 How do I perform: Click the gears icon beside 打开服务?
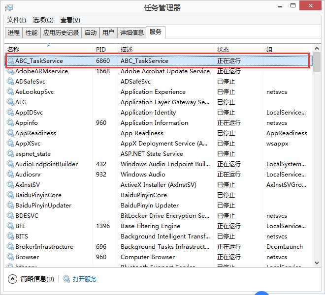pos(66,279)
